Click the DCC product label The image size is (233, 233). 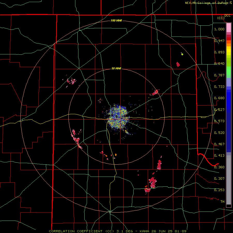[x=228, y=16]
